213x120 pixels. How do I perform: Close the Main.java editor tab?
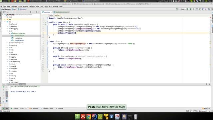(x=51, y=12)
